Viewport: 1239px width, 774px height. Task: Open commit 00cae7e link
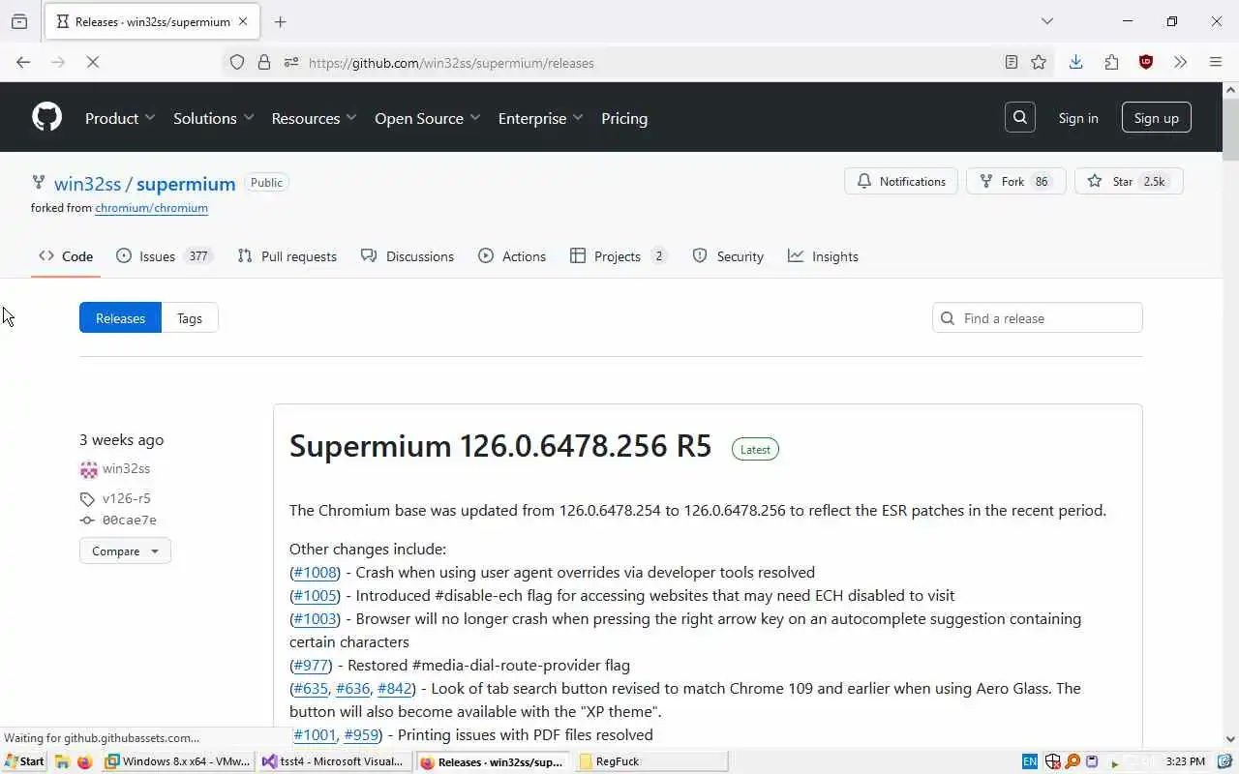click(129, 521)
